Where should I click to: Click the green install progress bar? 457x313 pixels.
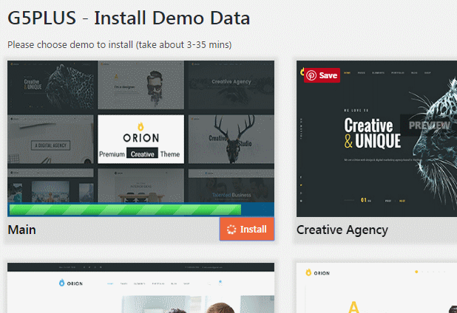pos(125,210)
